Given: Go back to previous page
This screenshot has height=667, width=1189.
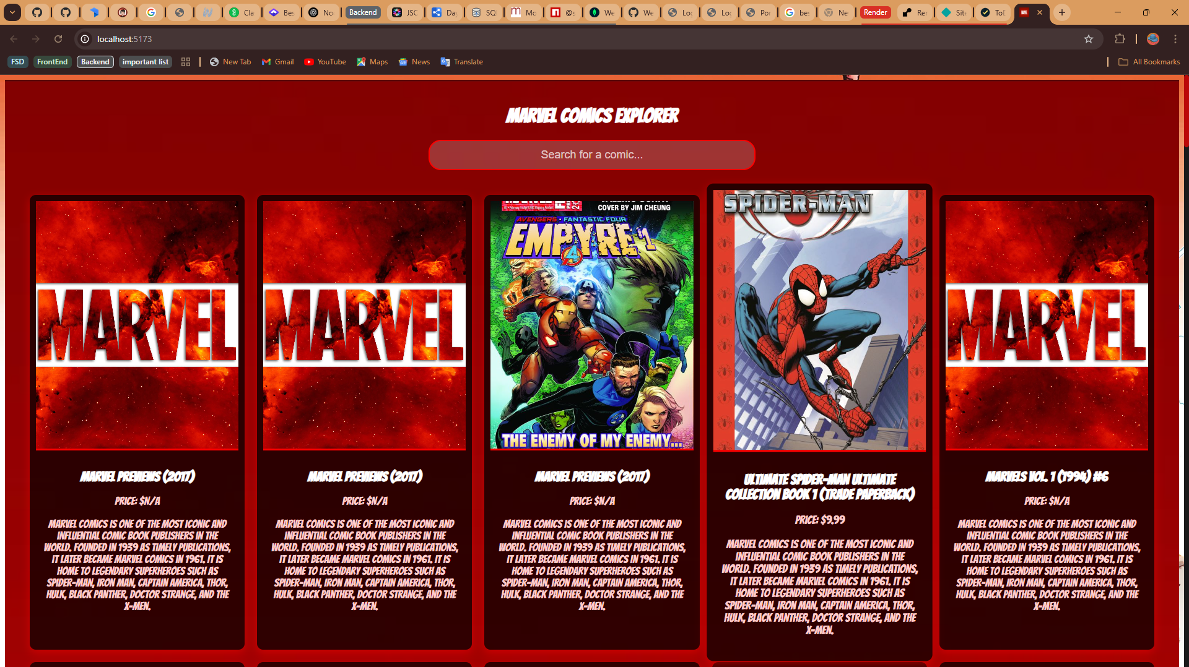Looking at the screenshot, I should point(14,39).
